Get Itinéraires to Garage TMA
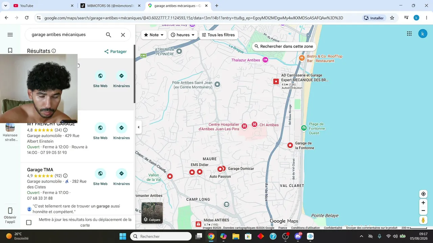The width and height of the screenshot is (433, 243). 121,177
